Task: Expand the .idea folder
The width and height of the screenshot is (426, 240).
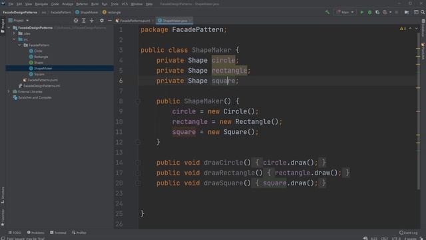Action: pyautogui.click(x=15, y=33)
